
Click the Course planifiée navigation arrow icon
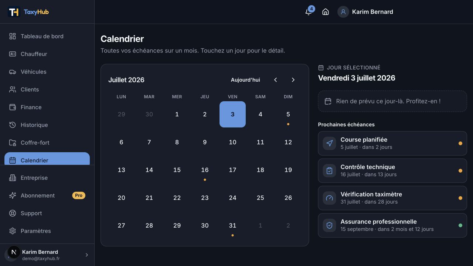coord(330,143)
